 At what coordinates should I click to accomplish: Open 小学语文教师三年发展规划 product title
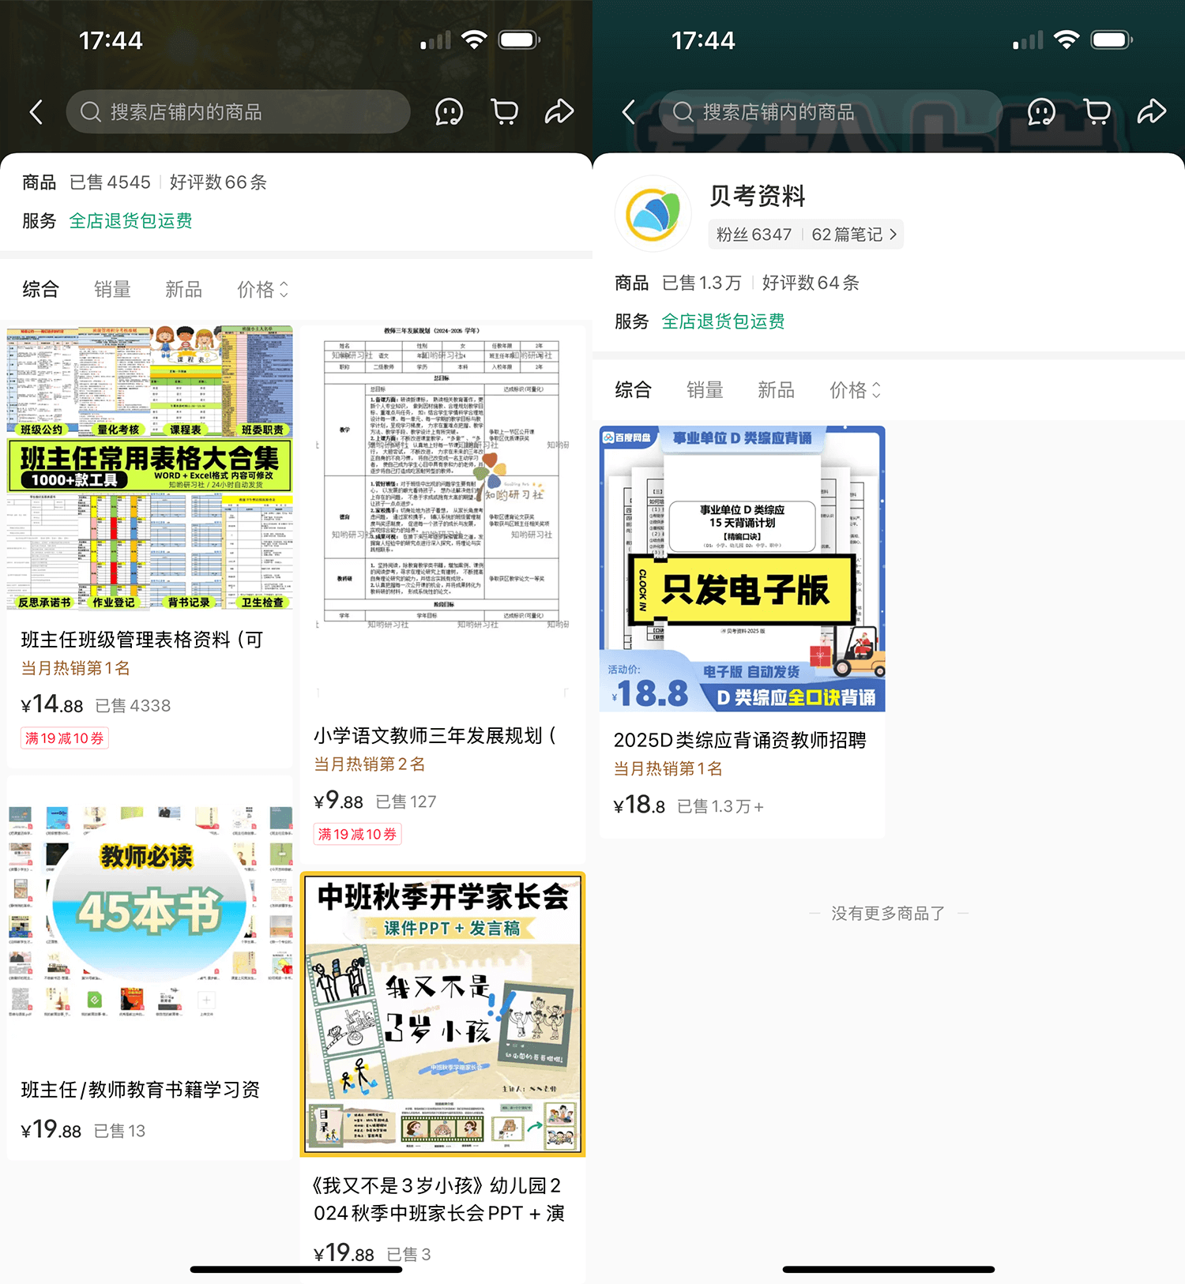click(x=435, y=736)
